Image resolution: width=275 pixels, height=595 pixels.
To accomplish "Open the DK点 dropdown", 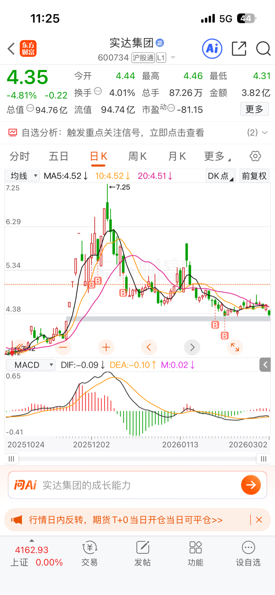I will tap(221, 176).
